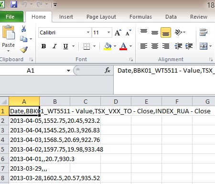This screenshot has height=184, width=215.
Task: Toggle Bold formatting
Action: [x=43, y=46]
